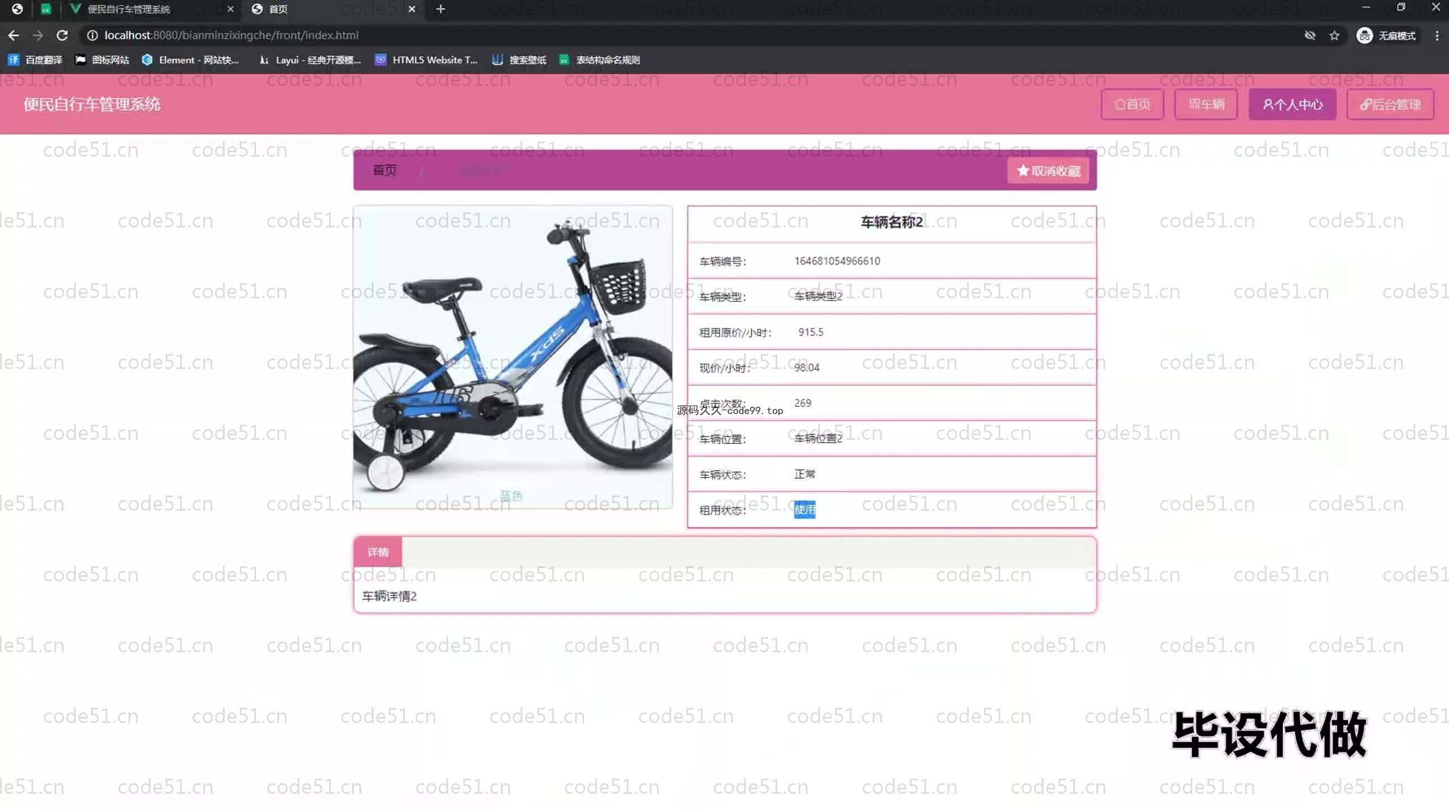Open a new browser tab

click(440, 9)
